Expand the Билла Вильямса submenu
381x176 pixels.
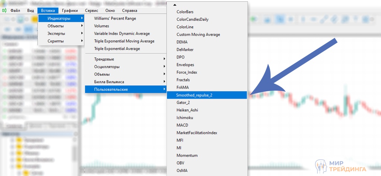(x=109, y=81)
